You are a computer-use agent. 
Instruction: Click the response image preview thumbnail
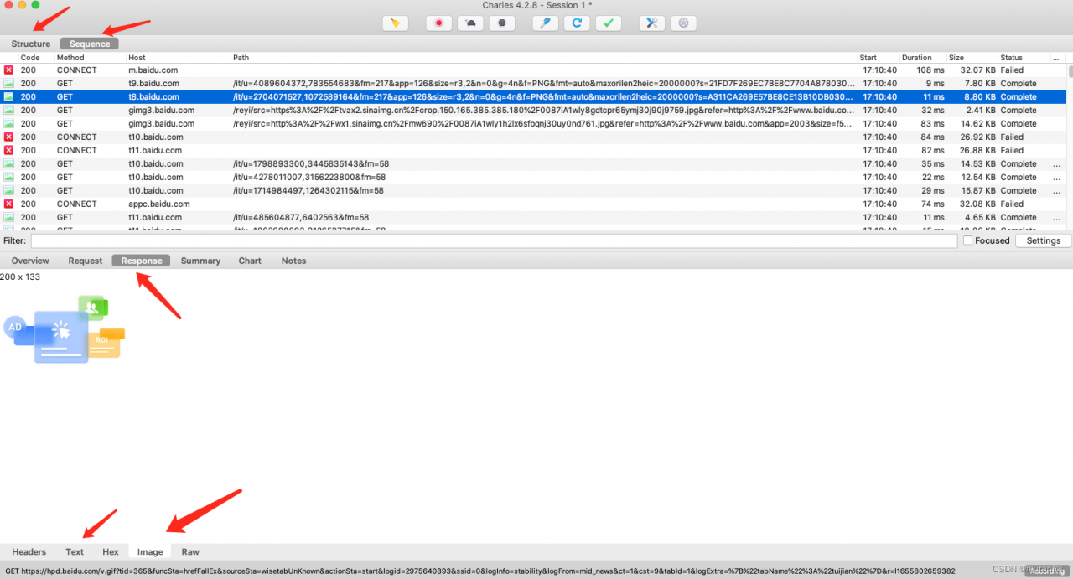(64, 329)
